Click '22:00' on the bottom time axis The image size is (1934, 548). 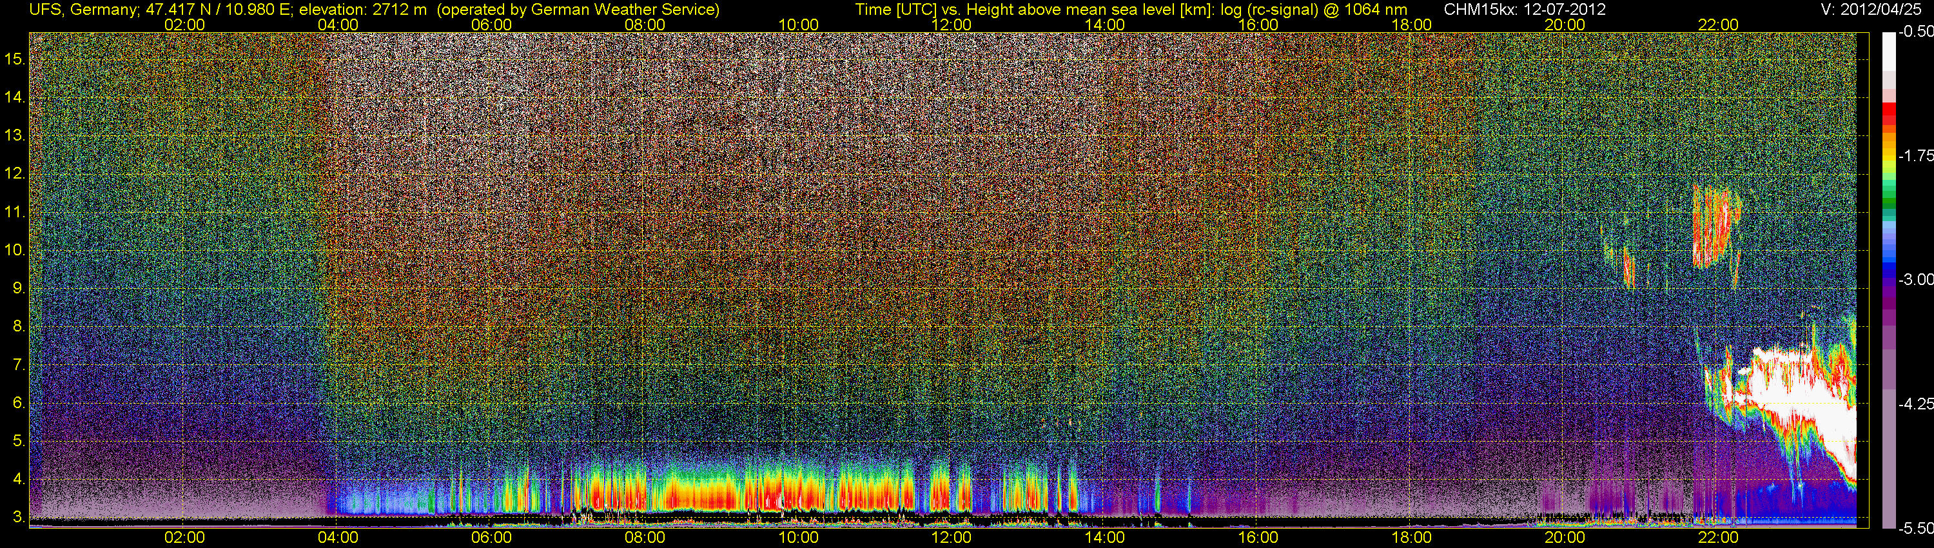tap(1719, 538)
